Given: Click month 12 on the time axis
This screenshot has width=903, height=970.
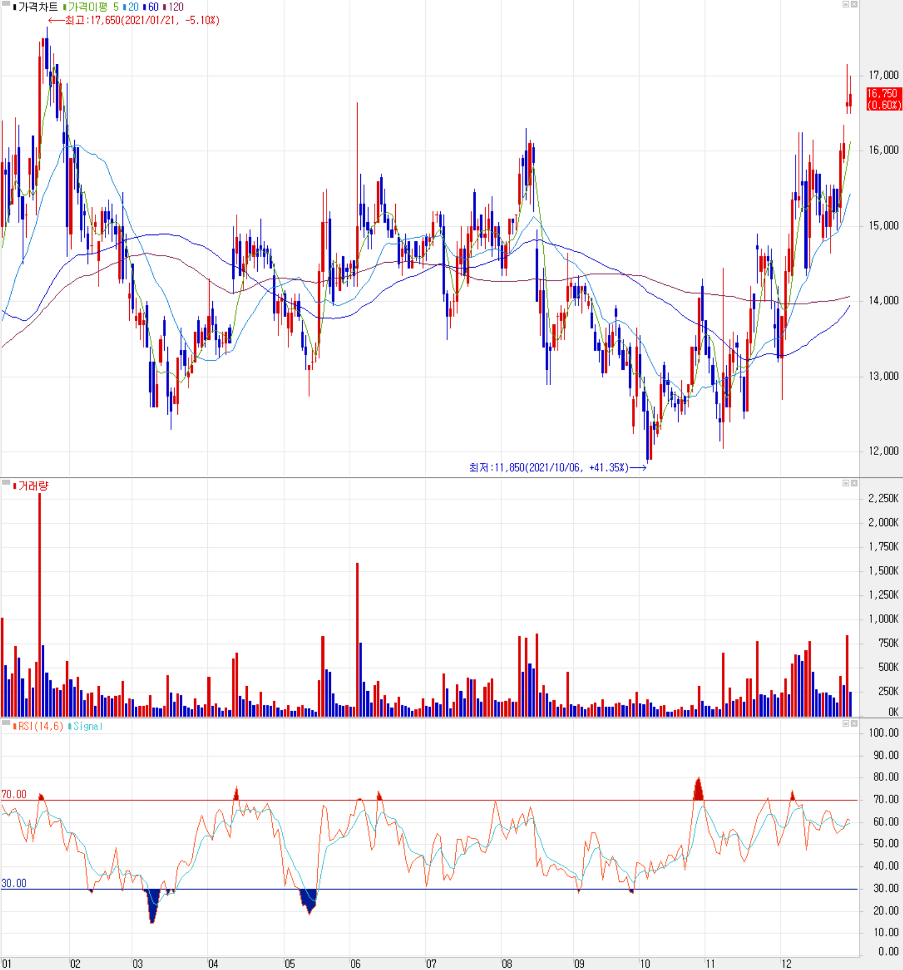Looking at the screenshot, I should (786, 964).
